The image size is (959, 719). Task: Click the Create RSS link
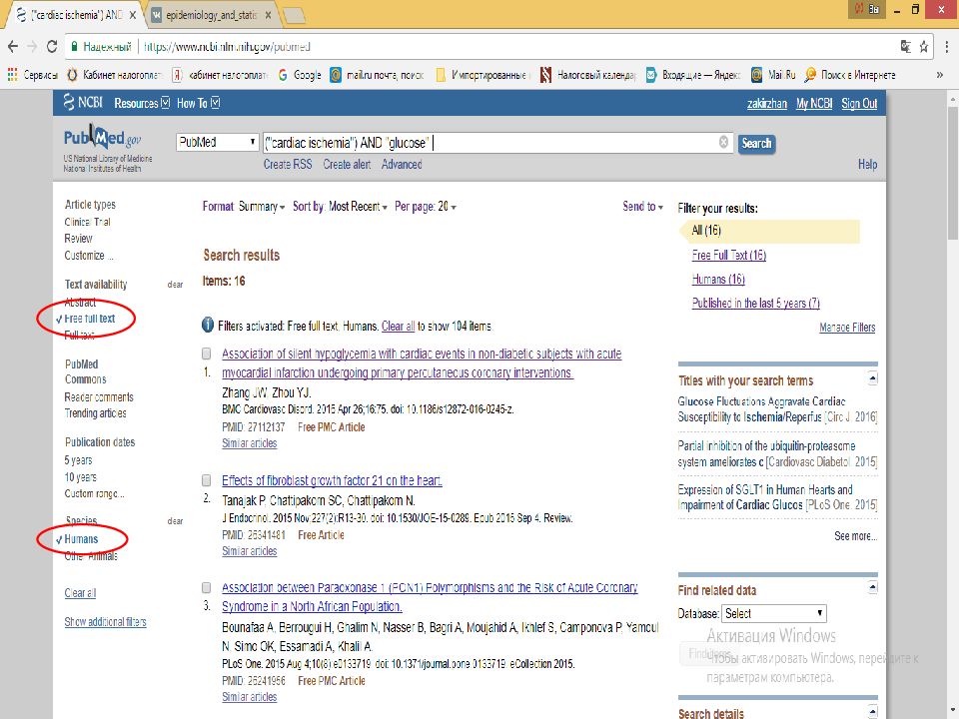point(288,164)
